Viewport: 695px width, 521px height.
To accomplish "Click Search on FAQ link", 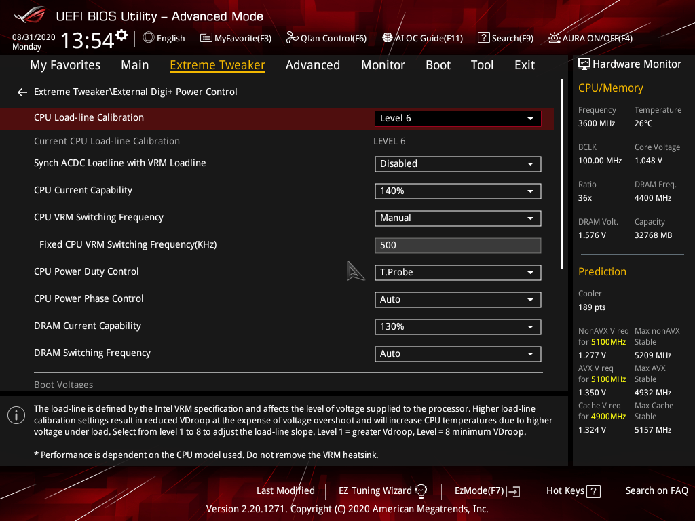I will [656, 490].
